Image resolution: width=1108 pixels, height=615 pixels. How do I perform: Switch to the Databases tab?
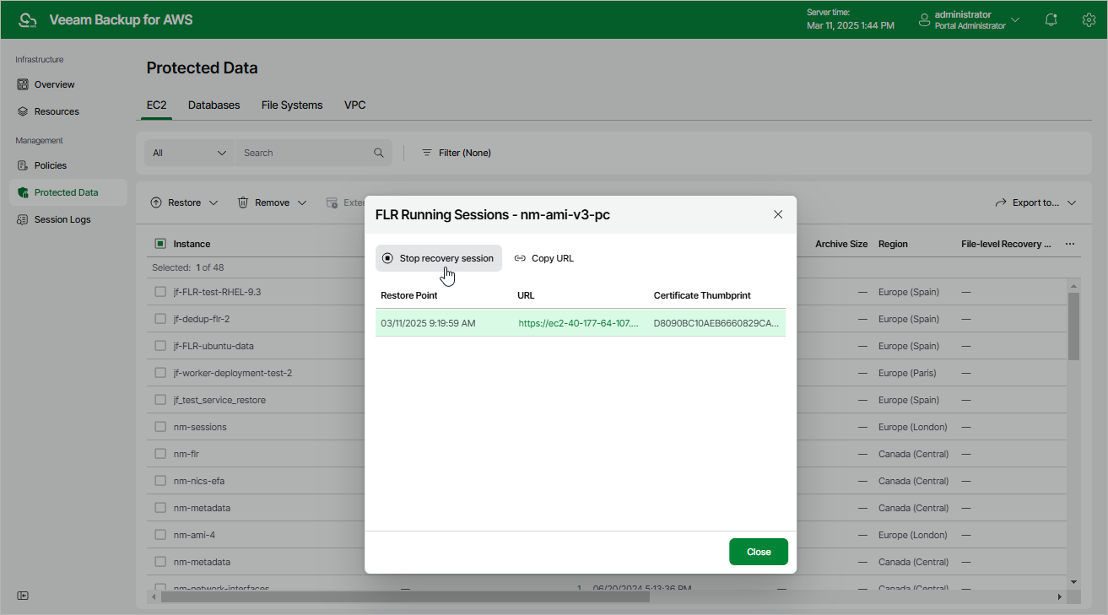(x=213, y=105)
